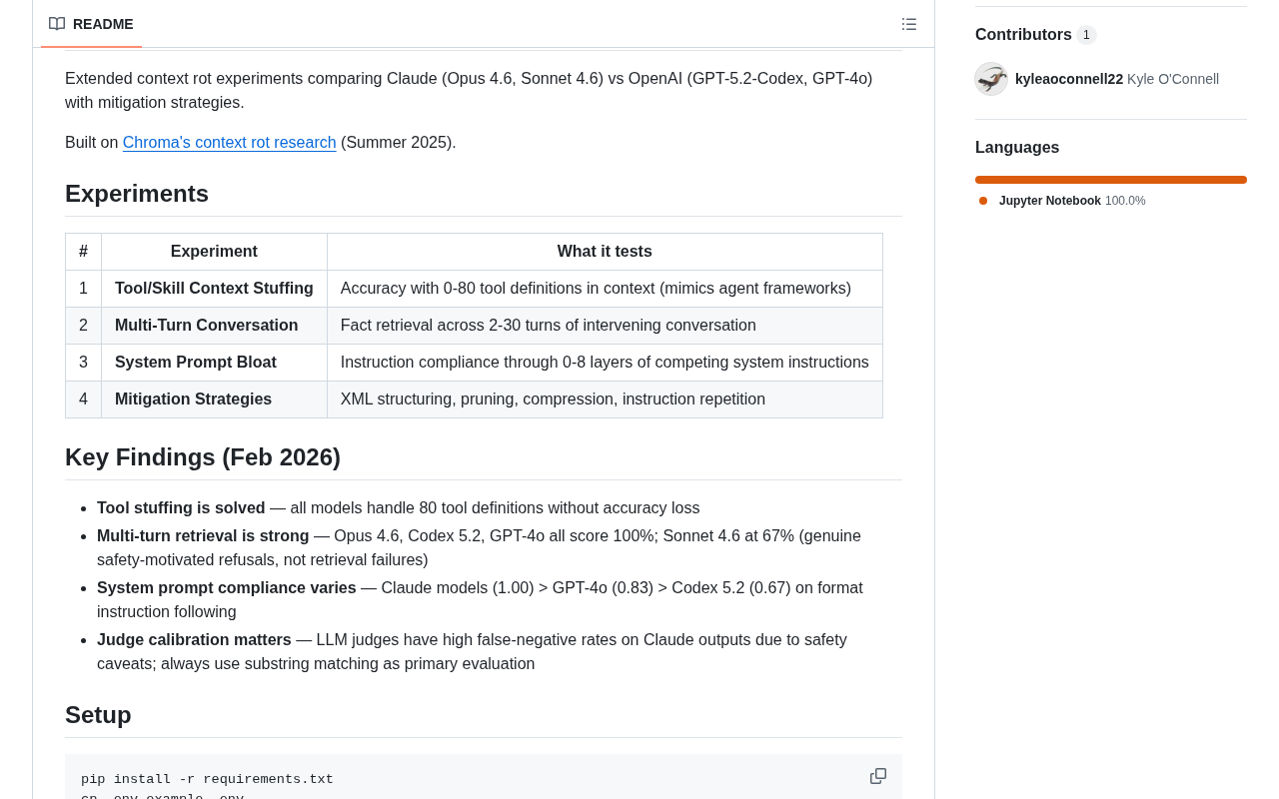Open Chroma's context rot research link
Image resolution: width=1279 pixels, height=799 pixels.
click(230, 143)
